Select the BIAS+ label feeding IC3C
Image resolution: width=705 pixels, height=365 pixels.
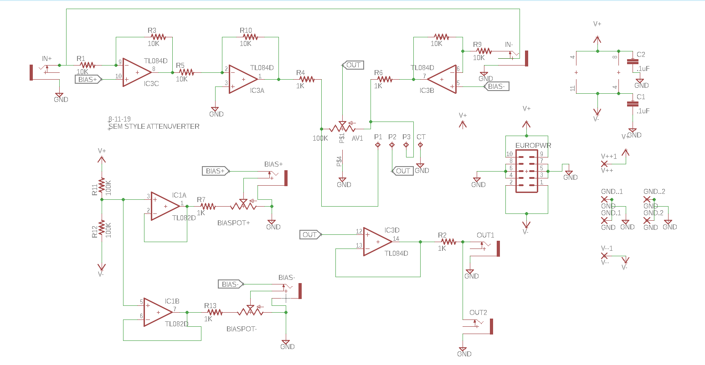click(x=88, y=79)
